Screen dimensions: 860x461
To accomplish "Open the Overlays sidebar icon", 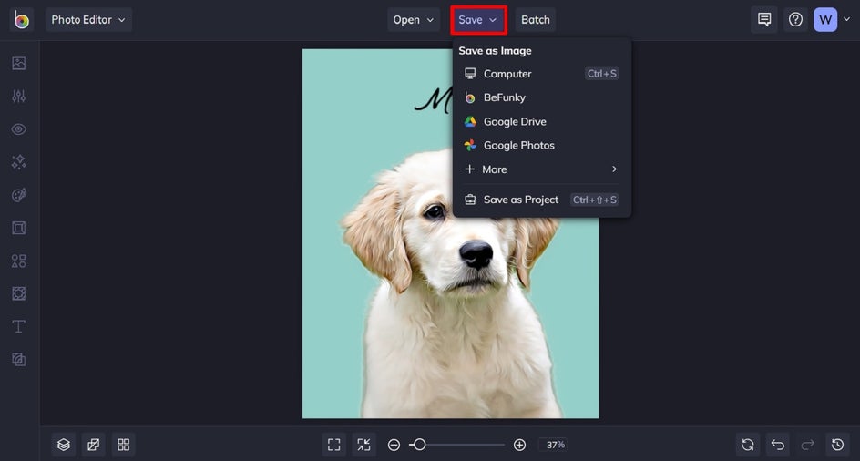I will [18, 293].
